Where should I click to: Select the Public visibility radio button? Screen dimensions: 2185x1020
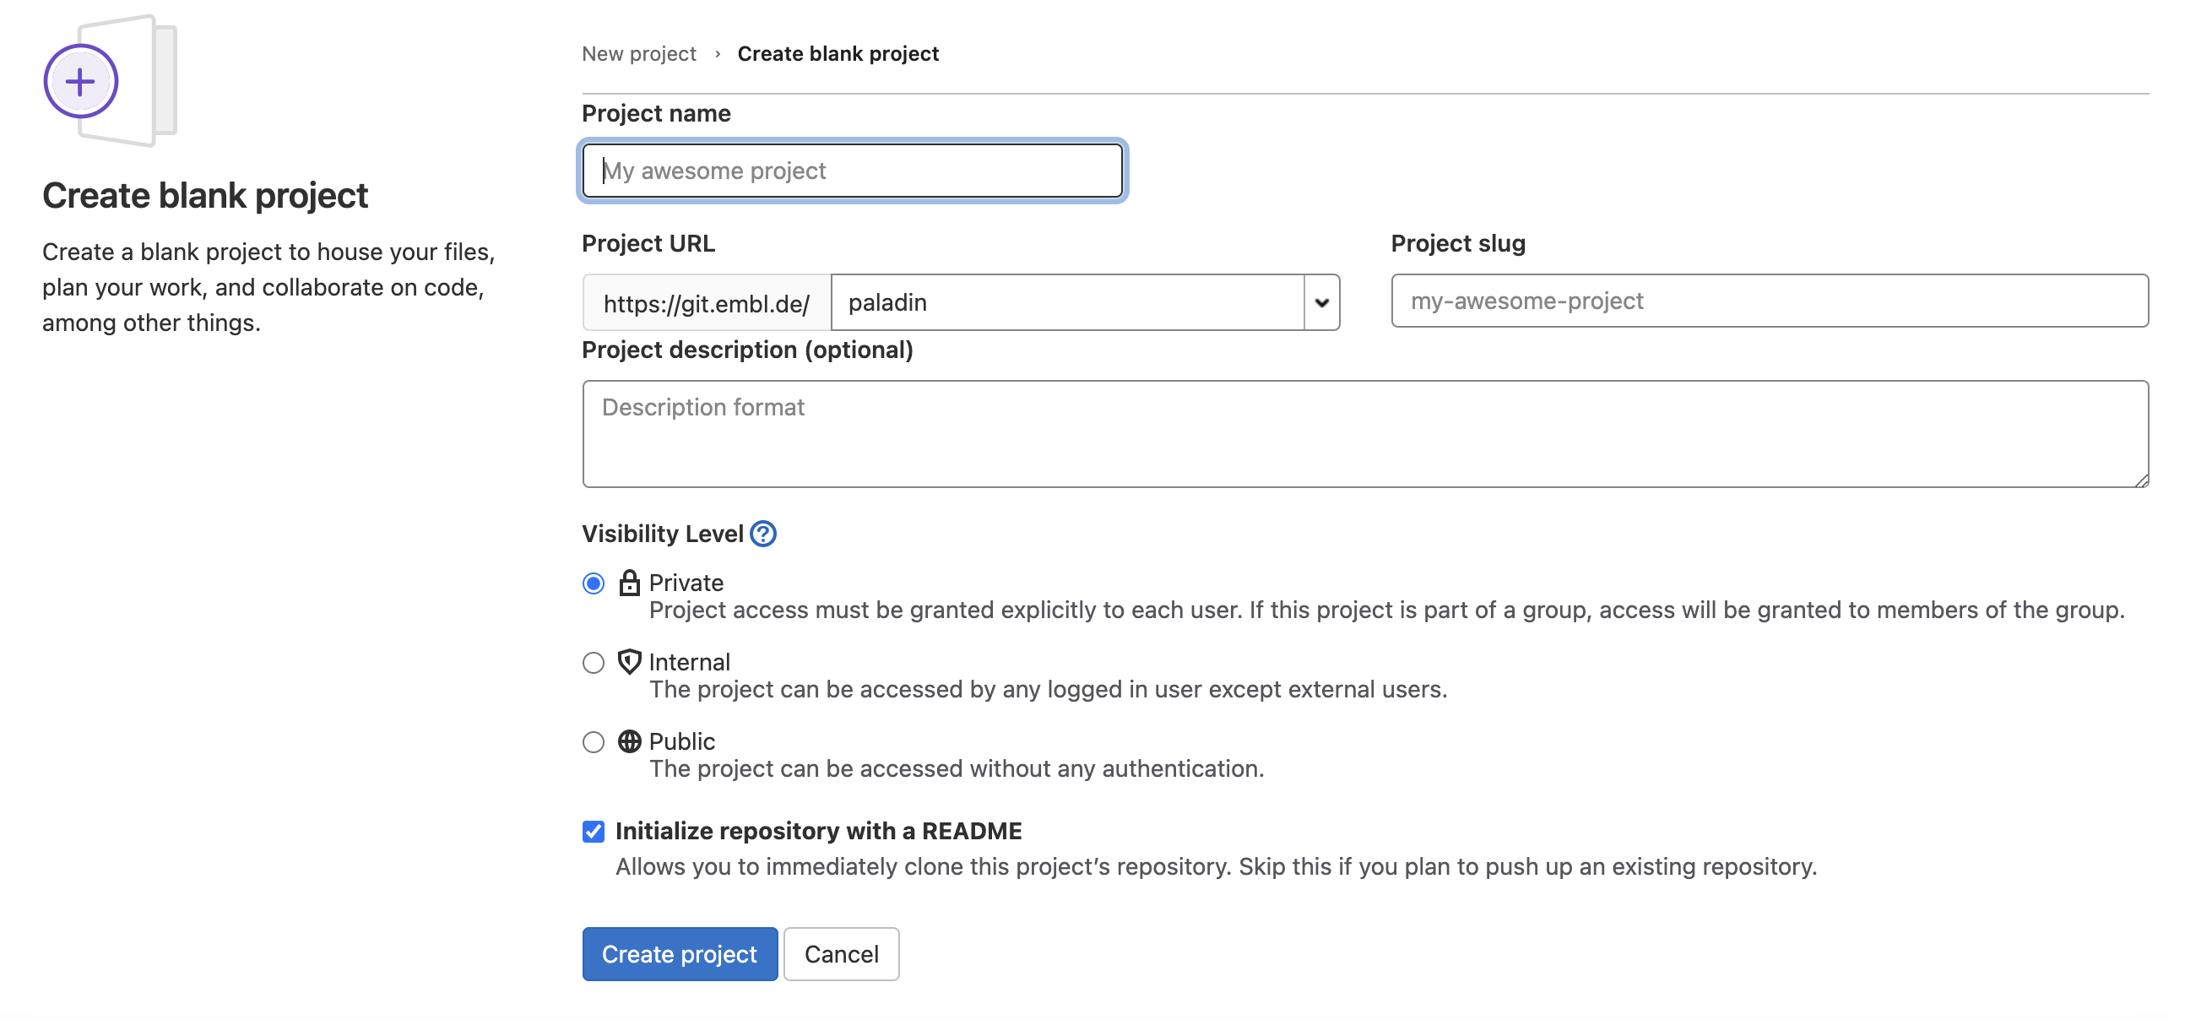point(593,741)
